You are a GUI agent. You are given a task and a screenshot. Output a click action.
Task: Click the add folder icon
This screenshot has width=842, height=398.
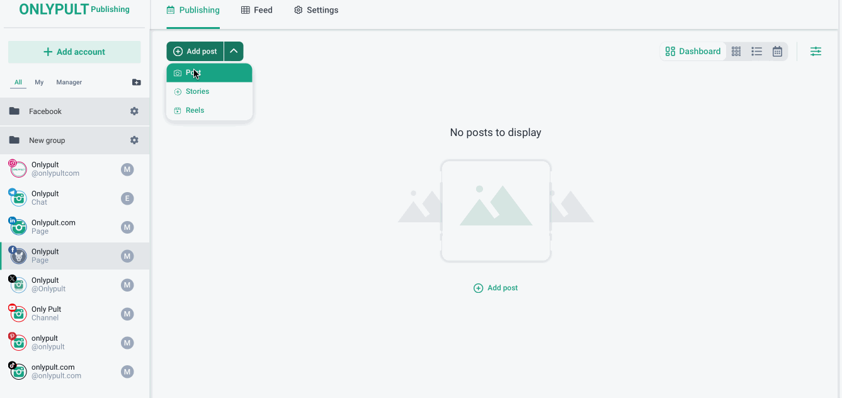(x=136, y=82)
